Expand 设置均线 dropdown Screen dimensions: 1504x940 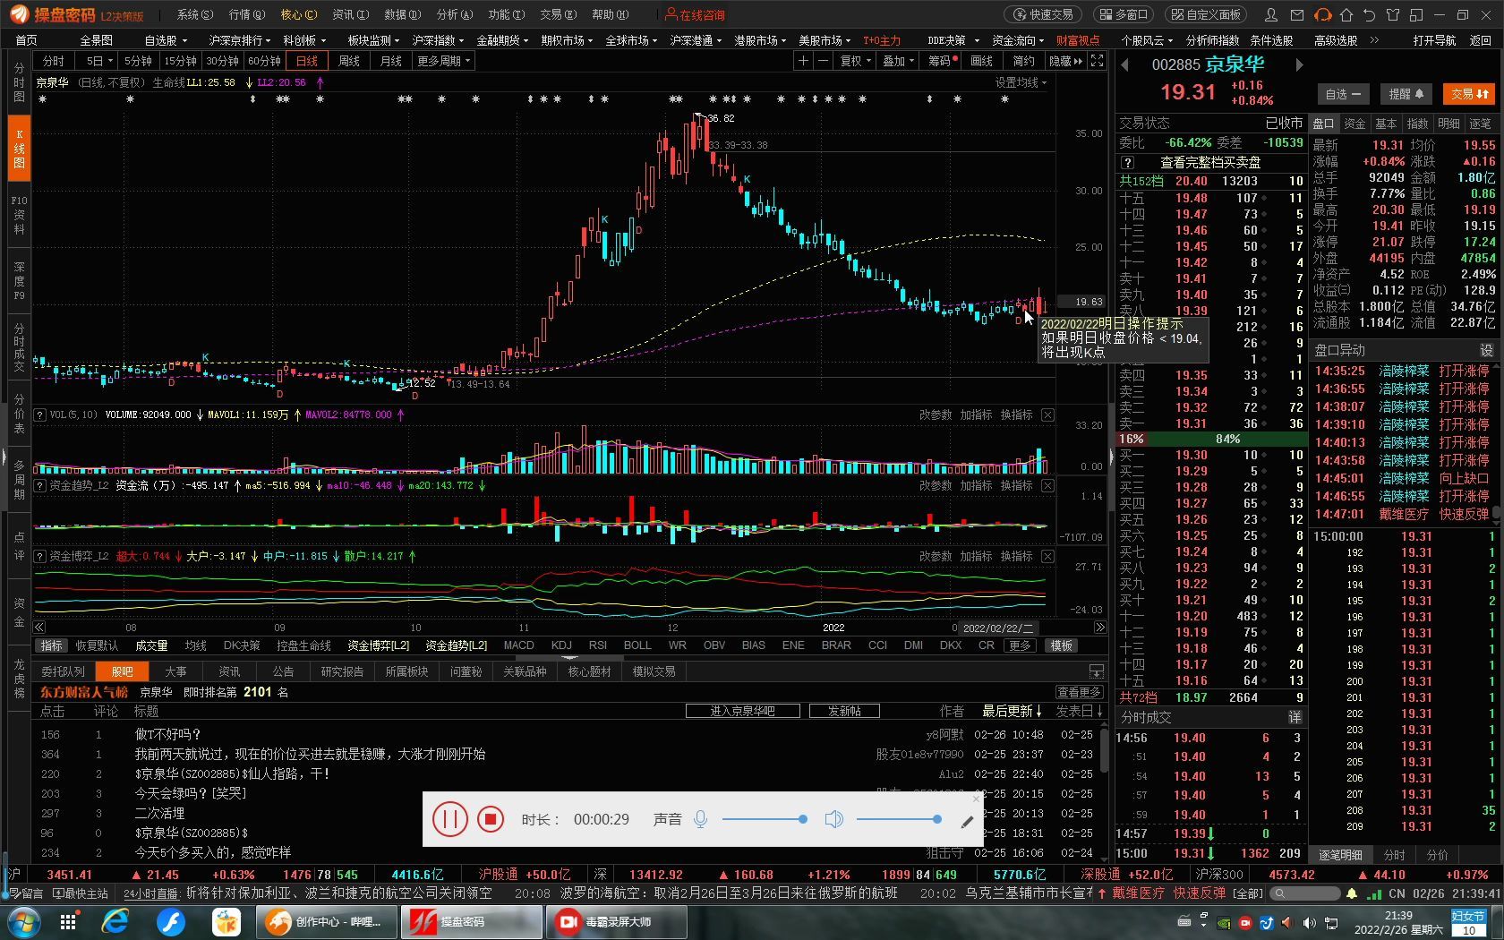coord(1021,82)
